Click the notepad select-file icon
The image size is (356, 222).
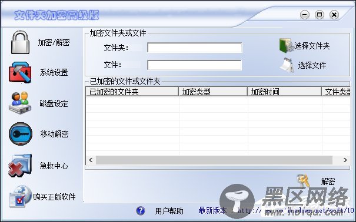click(x=287, y=65)
